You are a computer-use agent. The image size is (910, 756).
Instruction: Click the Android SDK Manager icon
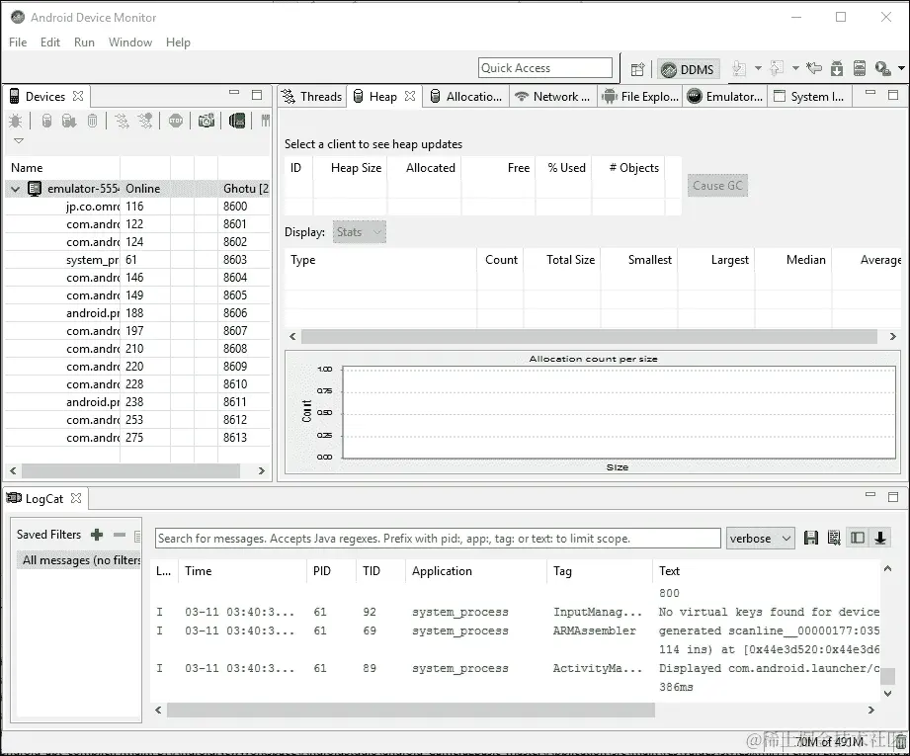pyautogui.click(x=836, y=68)
